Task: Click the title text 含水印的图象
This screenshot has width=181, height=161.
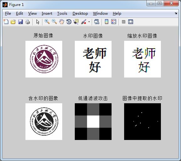Action: click(43, 98)
